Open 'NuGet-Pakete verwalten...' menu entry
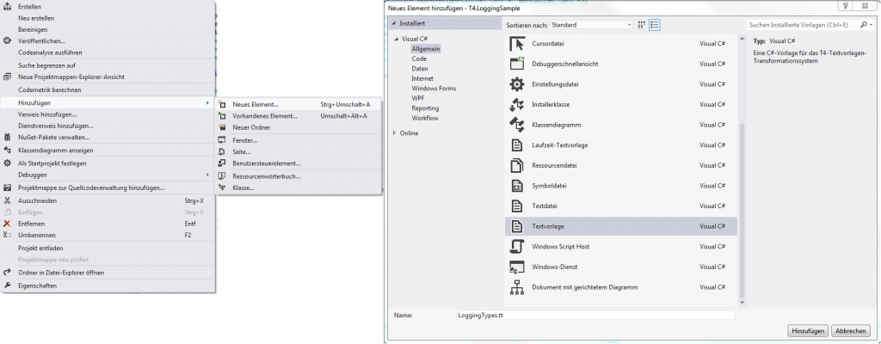 click(53, 137)
